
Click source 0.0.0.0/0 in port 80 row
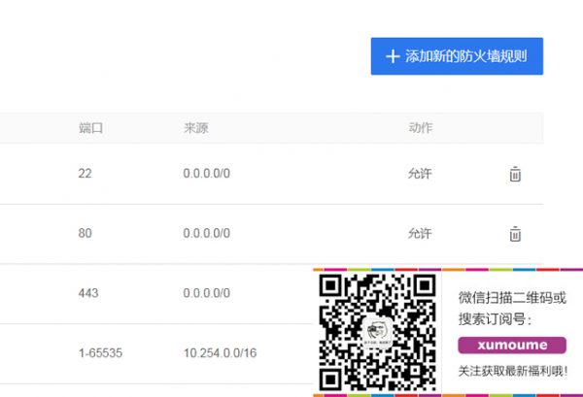(x=206, y=234)
